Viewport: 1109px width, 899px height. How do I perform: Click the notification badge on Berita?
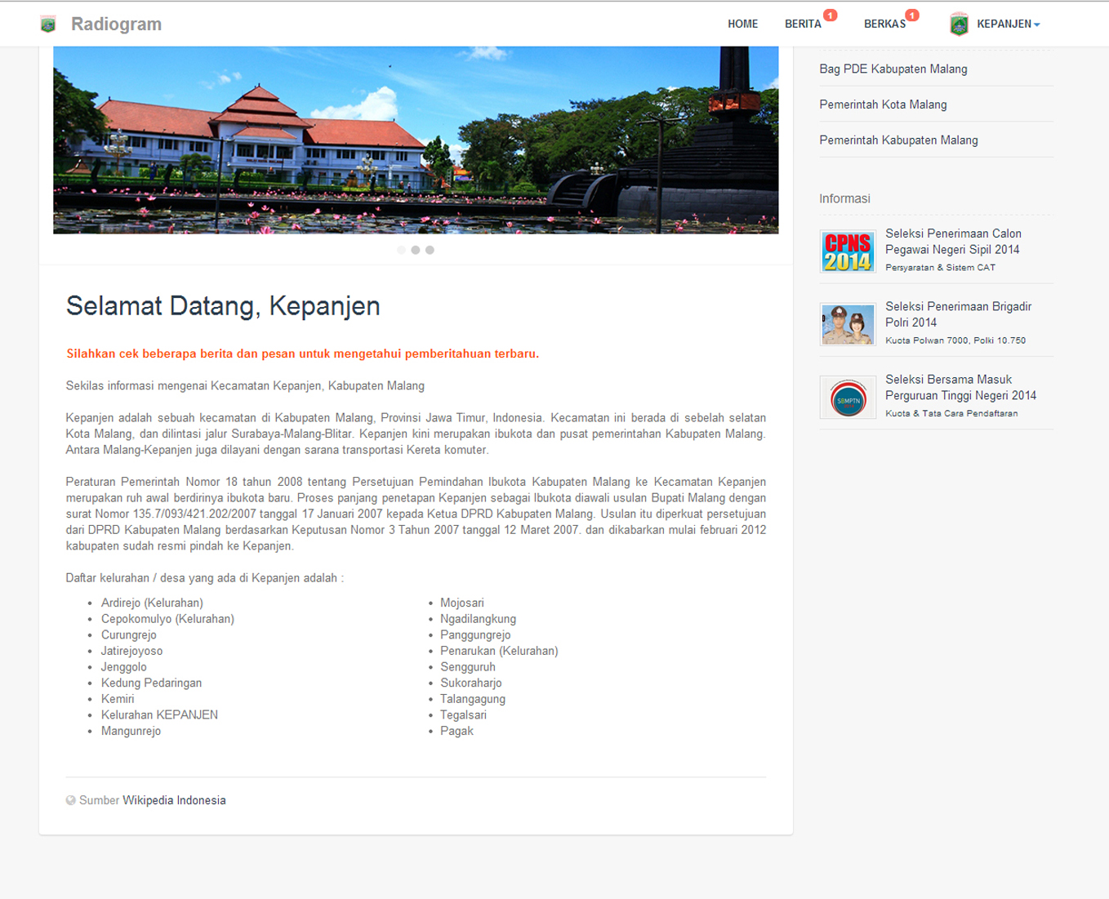(x=830, y=16)
